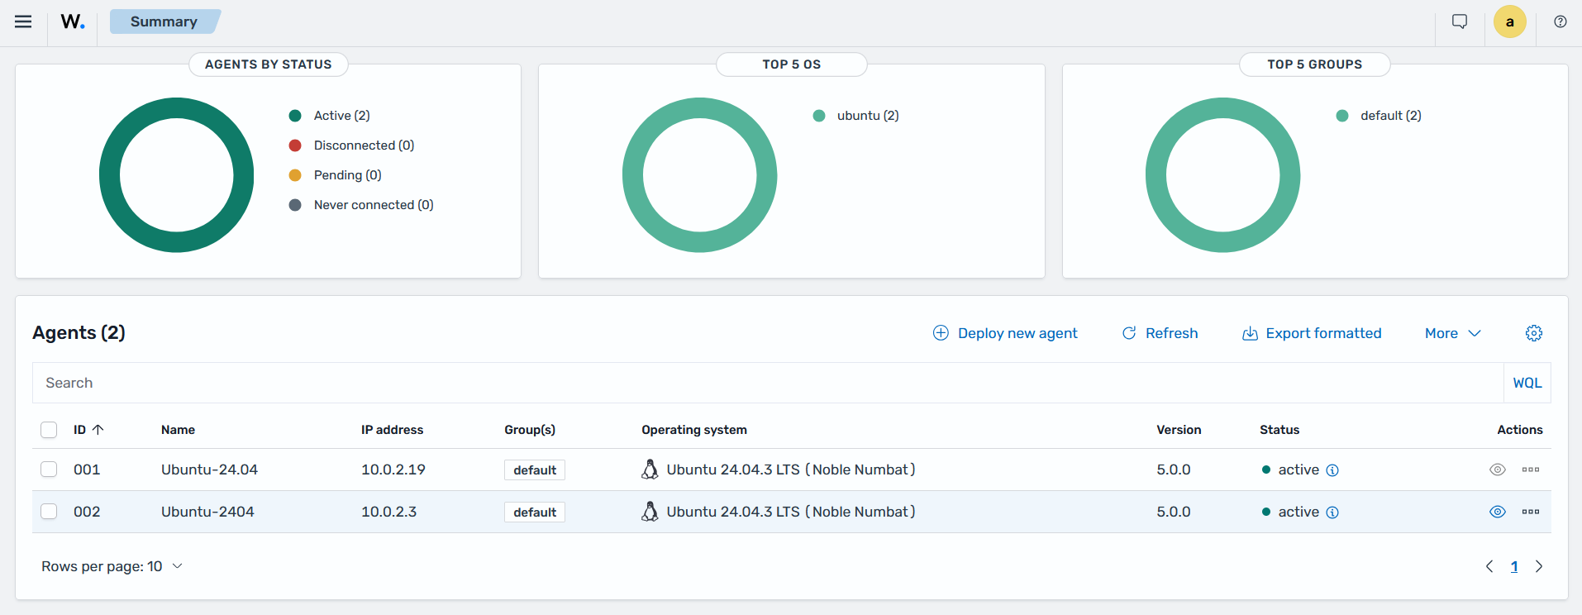Open page 1 link
The image size is (1582, 615).
point(1514,566)
